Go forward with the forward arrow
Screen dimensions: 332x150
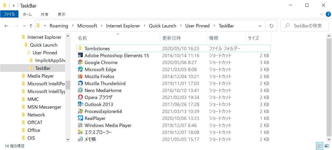coord(16,26)
